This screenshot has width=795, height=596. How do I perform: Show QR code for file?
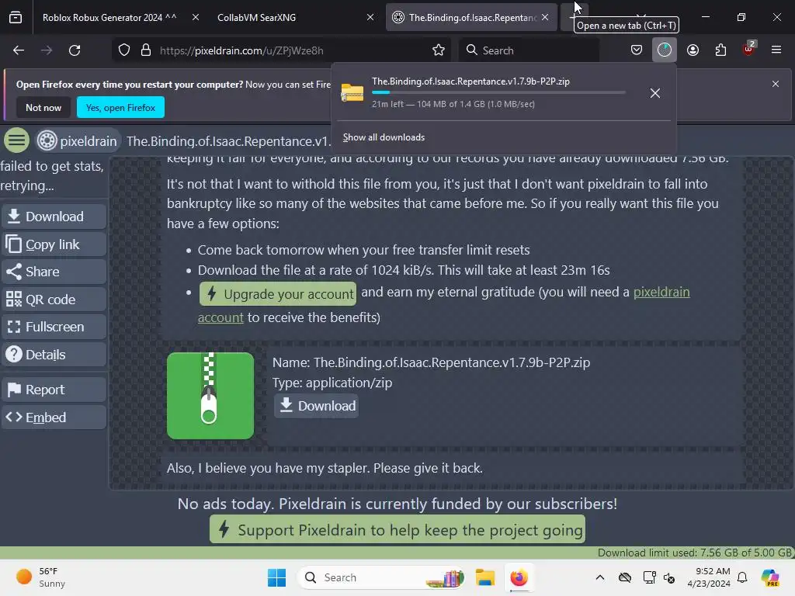(x=54, y=300)
